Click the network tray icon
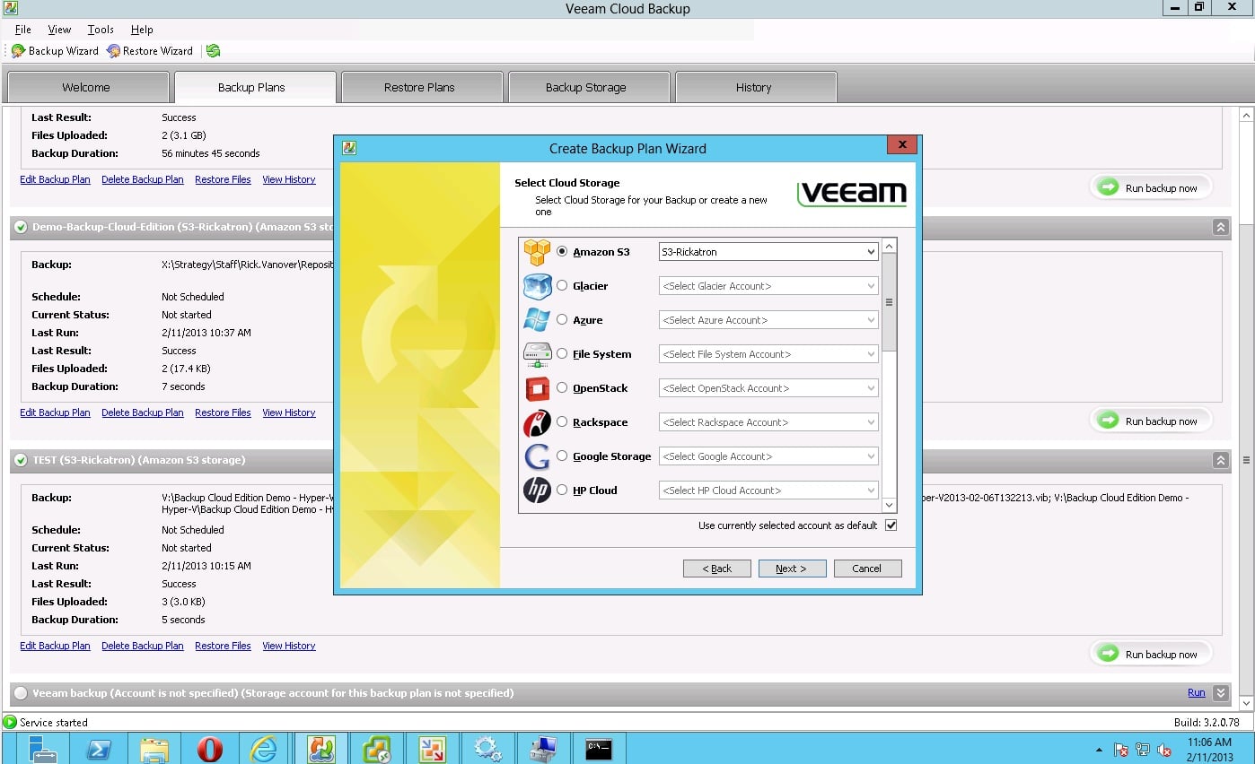The image size is (1255, 764). click(x=1143, y=750)
